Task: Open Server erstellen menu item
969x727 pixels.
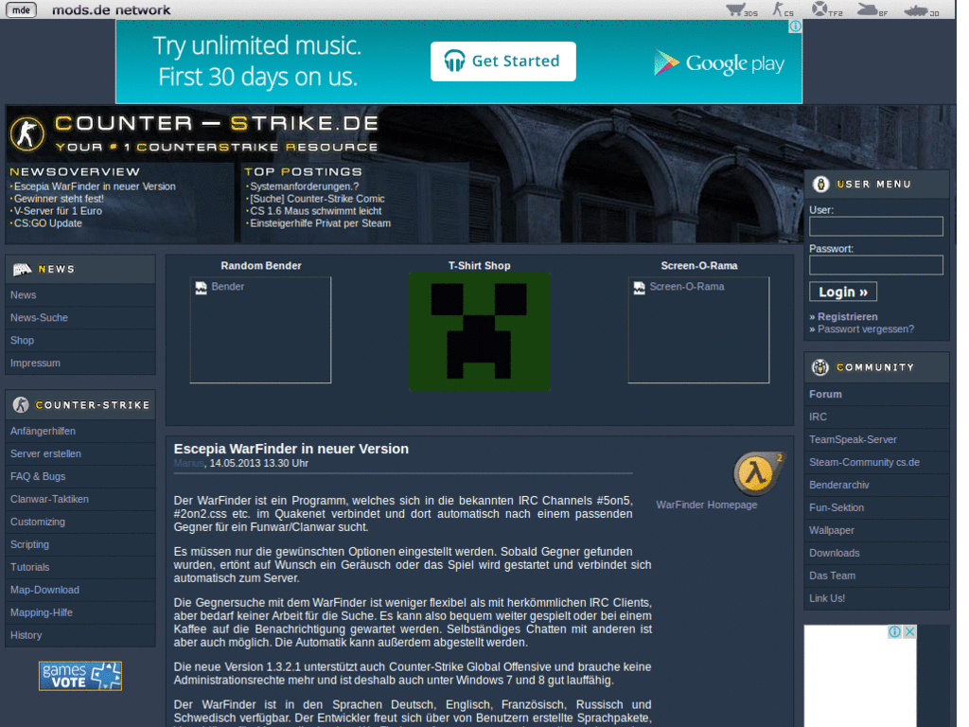Action: [x=80, y=453]
